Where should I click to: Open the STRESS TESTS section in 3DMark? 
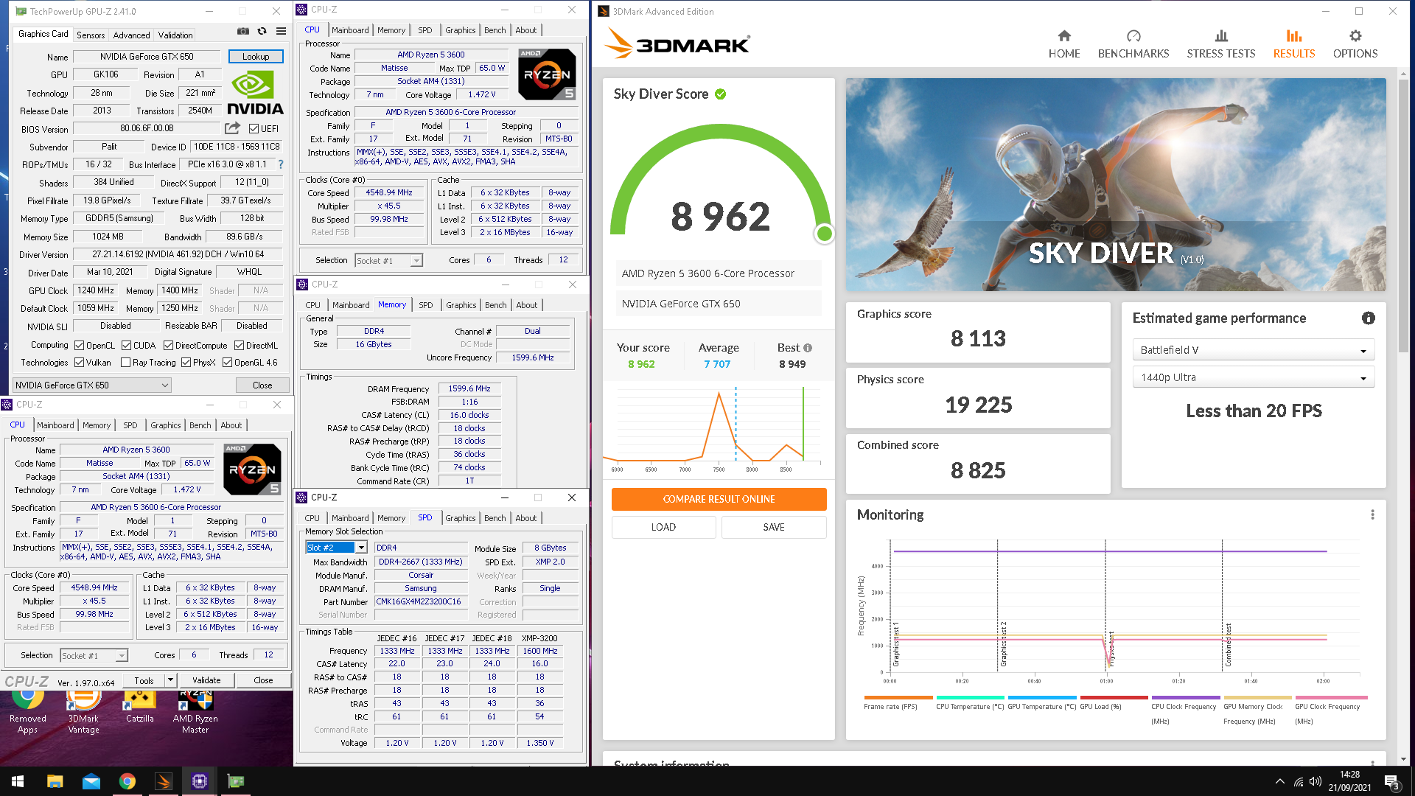point(1221,44)
